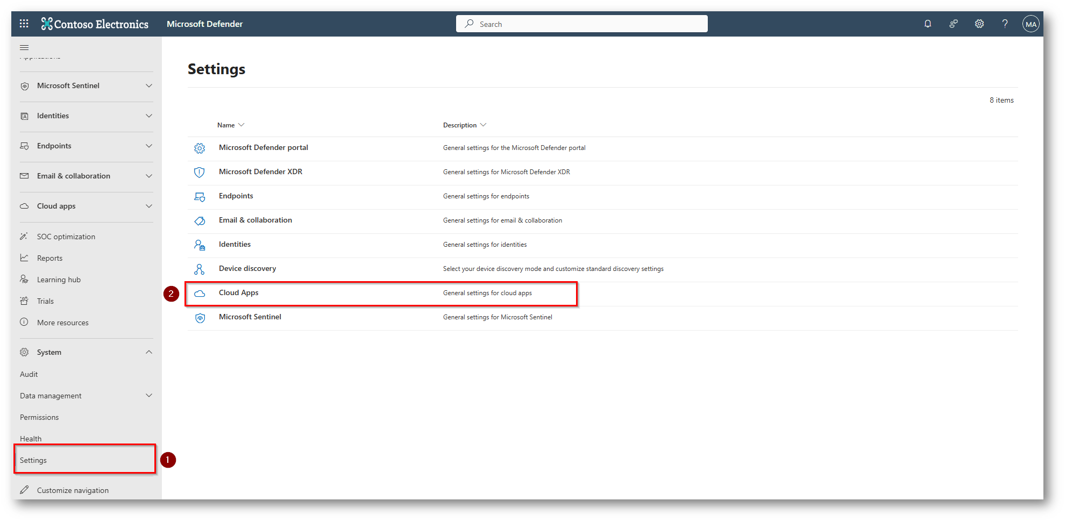Expand the Microsoft Sentinel sidebar chevron
Image resolution: width=1066 pixels, height=522 pixels.
tap(149, 85)
